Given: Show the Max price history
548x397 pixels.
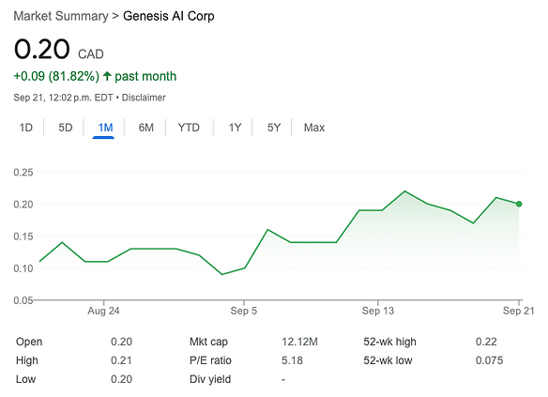Looking at the screenshot, I should pyautogui.click(x=314, y=128).
